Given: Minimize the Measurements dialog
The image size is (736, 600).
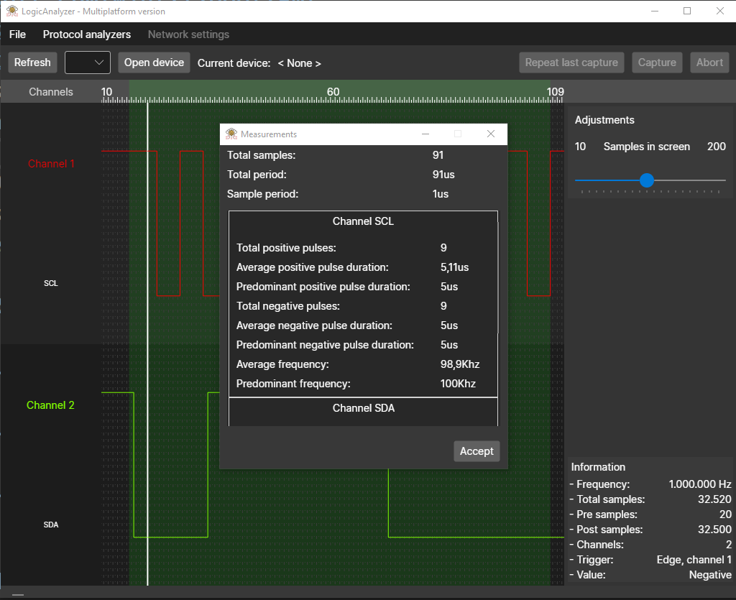Looking at the screenshot, I should [425, 134].
